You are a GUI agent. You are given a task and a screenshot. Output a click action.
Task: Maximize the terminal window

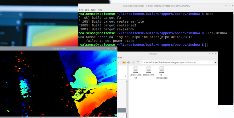coord(229,6)
